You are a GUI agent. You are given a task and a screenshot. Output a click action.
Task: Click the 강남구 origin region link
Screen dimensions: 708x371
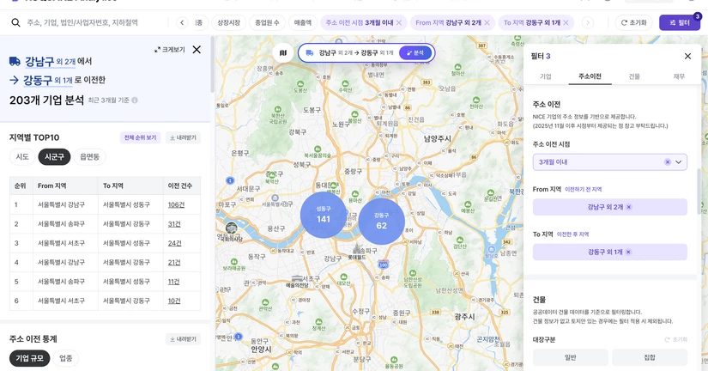click(x=50, y=61)
